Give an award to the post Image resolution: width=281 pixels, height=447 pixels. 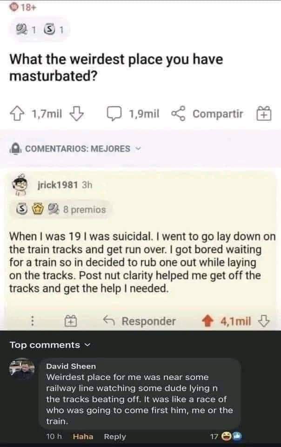pyautogui.click(x=264, y=114)
